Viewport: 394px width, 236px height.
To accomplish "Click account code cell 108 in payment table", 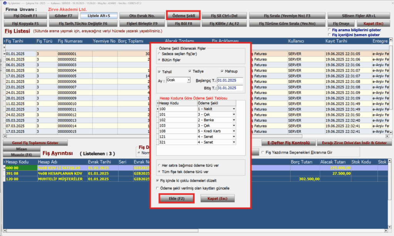I will point(178,131).
